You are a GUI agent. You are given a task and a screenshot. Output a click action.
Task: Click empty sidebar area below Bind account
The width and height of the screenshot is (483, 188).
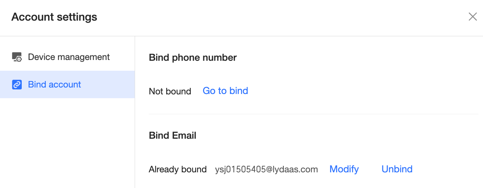tap(67, 143)
